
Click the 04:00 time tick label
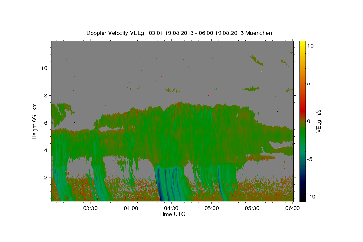pyautogui.click(x=131, y=208)
